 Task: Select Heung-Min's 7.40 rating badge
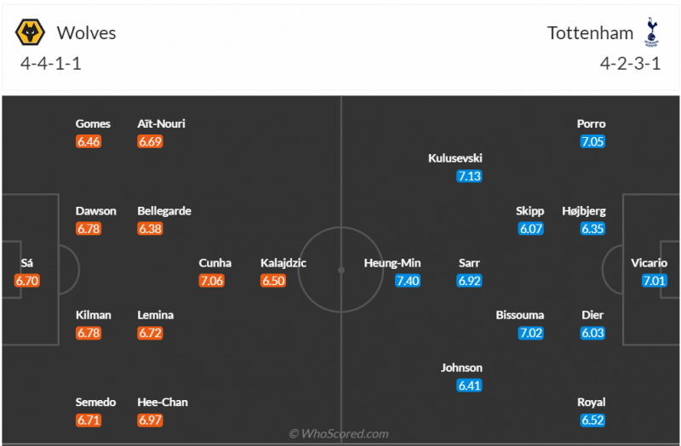point(408,281)
